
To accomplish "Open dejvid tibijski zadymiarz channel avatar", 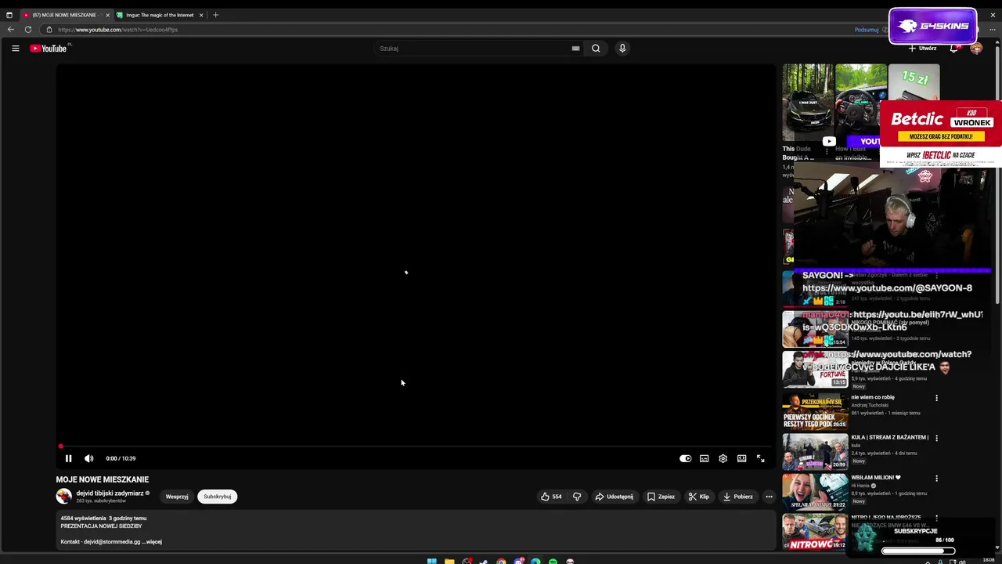I will 63,496.
